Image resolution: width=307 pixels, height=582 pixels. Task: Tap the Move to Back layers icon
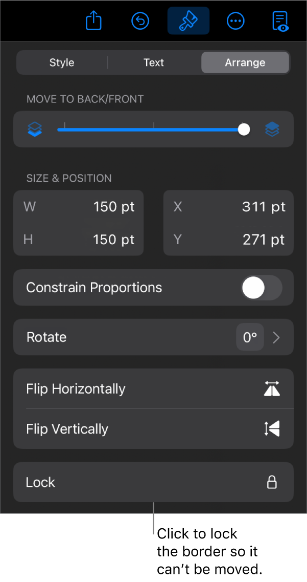34,129
